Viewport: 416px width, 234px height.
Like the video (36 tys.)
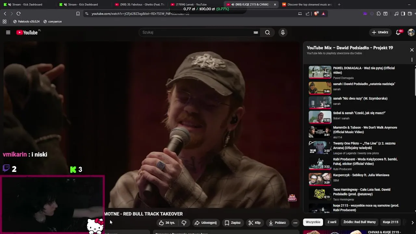coord(167,223)
